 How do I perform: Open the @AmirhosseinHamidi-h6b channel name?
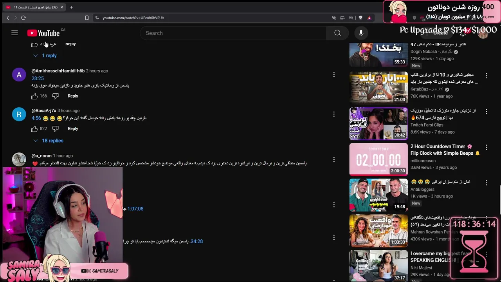(58, 71)
